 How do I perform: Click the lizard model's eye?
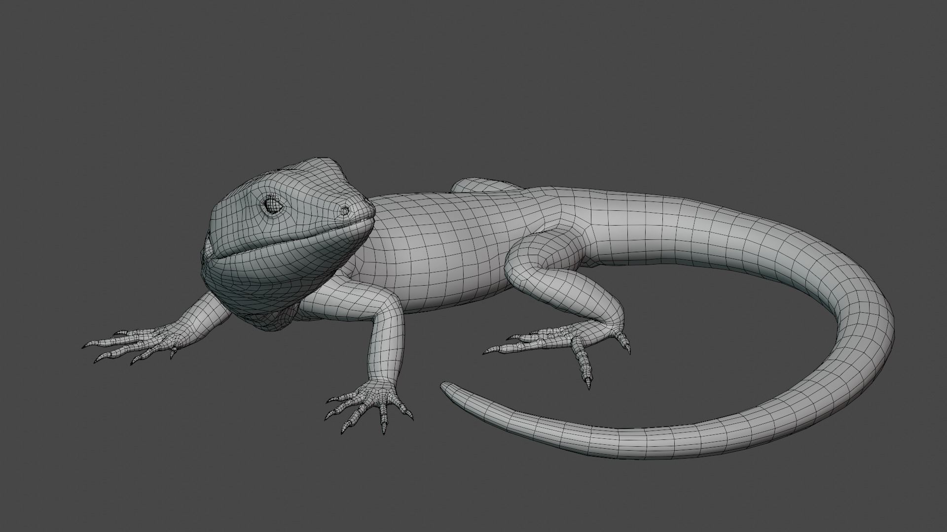272,204
